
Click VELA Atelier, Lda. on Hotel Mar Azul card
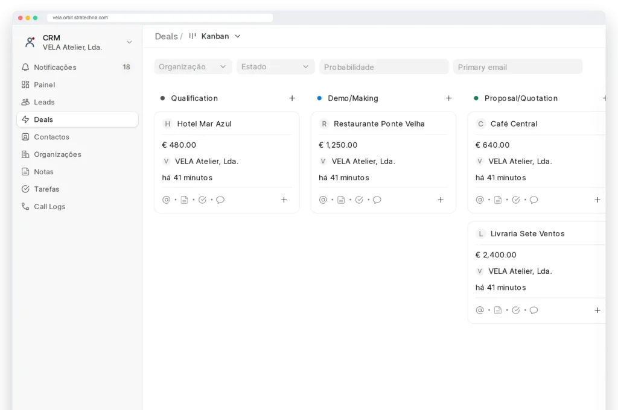[206, 161]
